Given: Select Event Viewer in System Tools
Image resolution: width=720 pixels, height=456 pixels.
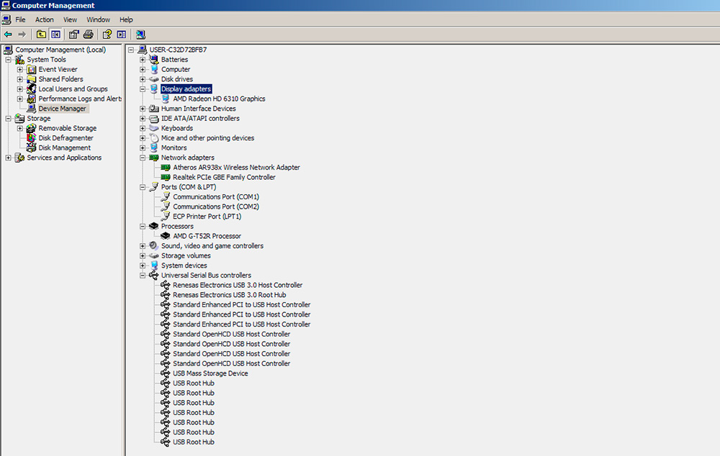Looking at the screenshot, I should click(58, 70).
